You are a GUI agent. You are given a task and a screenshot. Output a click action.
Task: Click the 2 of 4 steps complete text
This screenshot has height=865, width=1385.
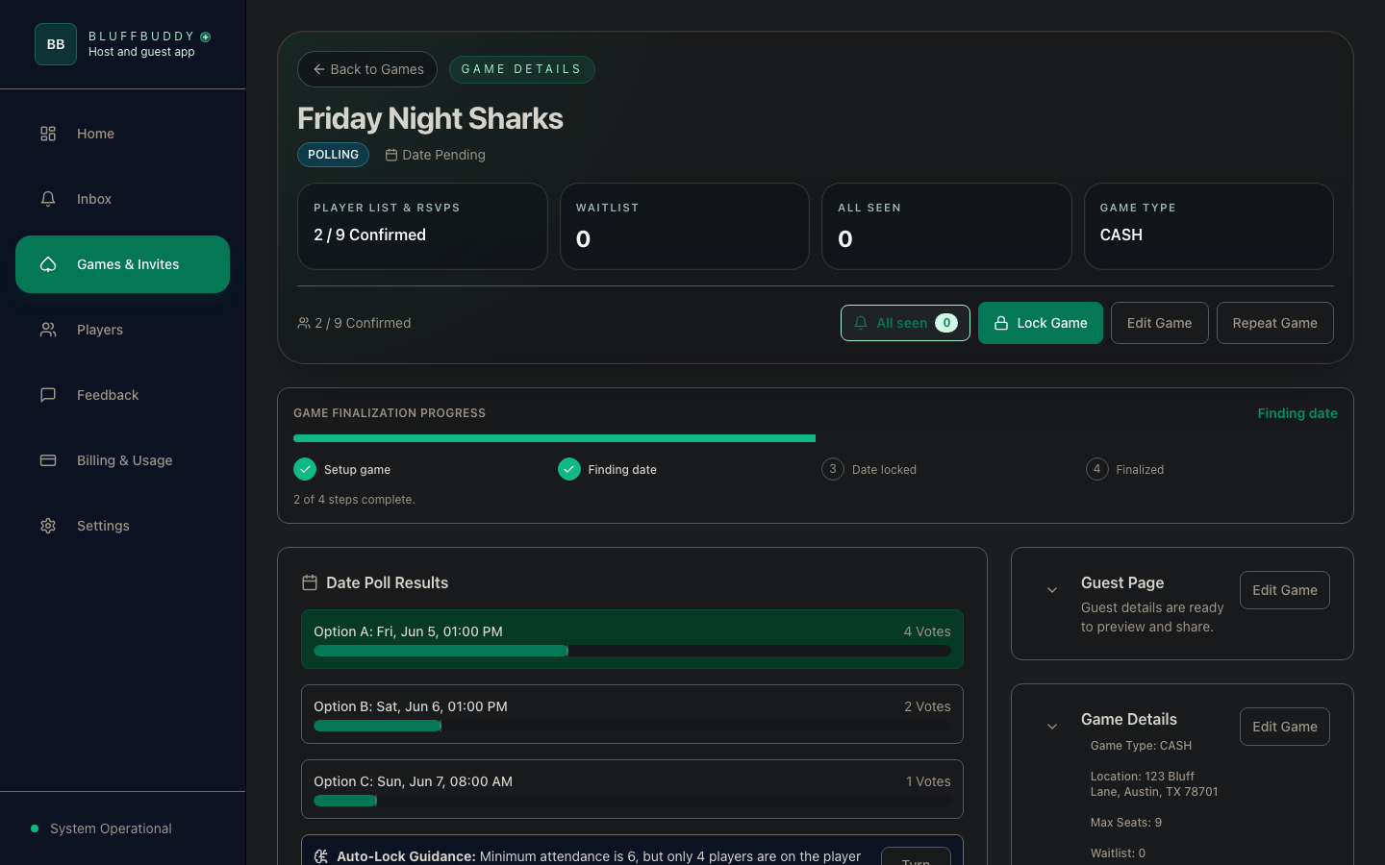pos(354,500)
